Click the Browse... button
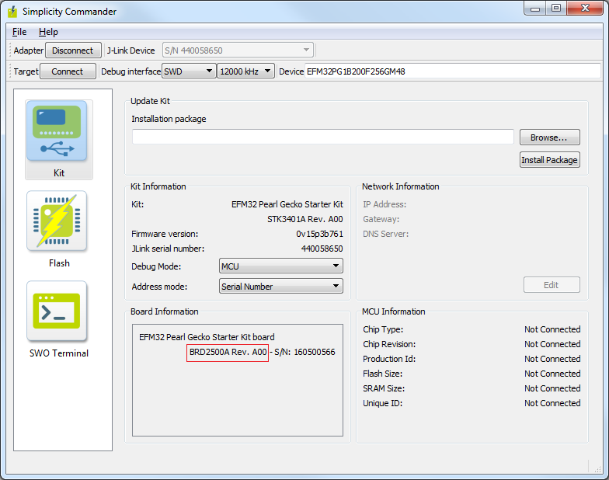 click(549, 137)
